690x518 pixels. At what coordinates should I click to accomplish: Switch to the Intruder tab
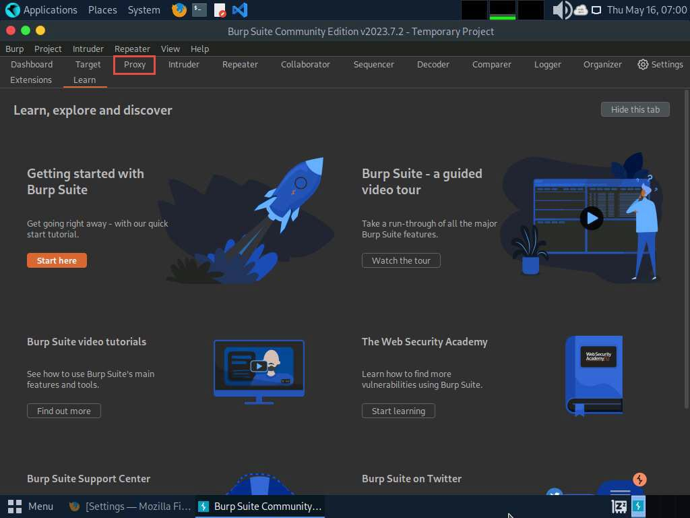click(x=184, y=65)
